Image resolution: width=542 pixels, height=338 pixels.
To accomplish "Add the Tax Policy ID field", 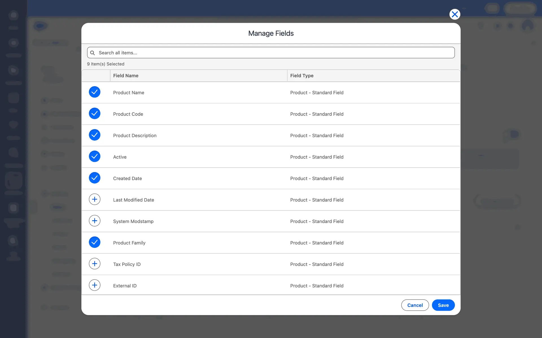I will pos(95,264).
